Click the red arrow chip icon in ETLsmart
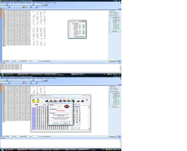Viewport: 187px width, 151px height. (64, 101)
